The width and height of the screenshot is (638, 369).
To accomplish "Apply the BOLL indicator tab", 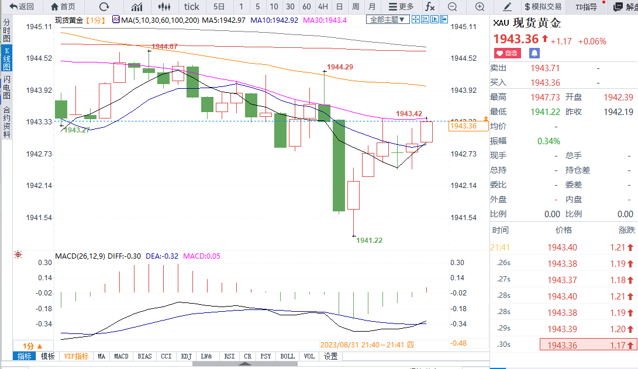I will pos(287,356).
